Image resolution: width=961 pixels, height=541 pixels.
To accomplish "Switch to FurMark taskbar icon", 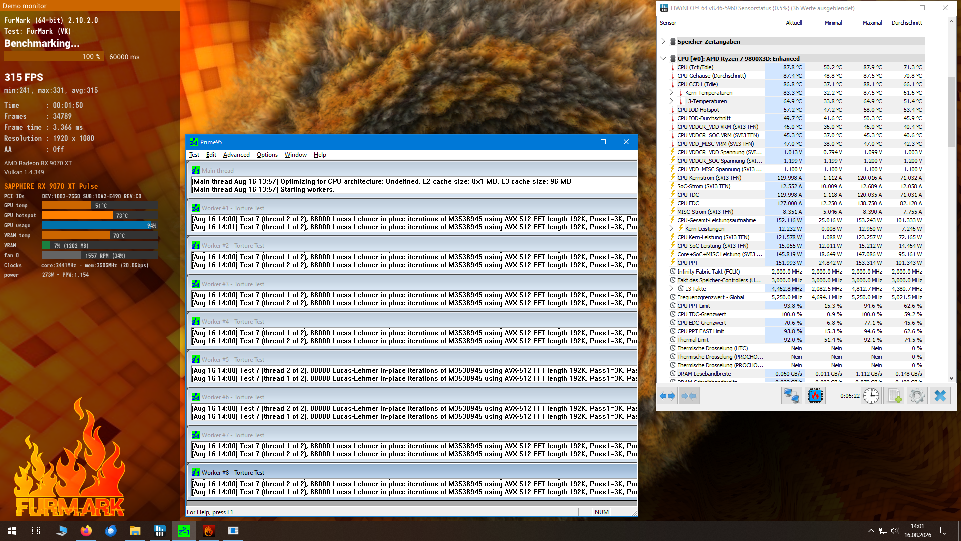I will pos(209,531).
